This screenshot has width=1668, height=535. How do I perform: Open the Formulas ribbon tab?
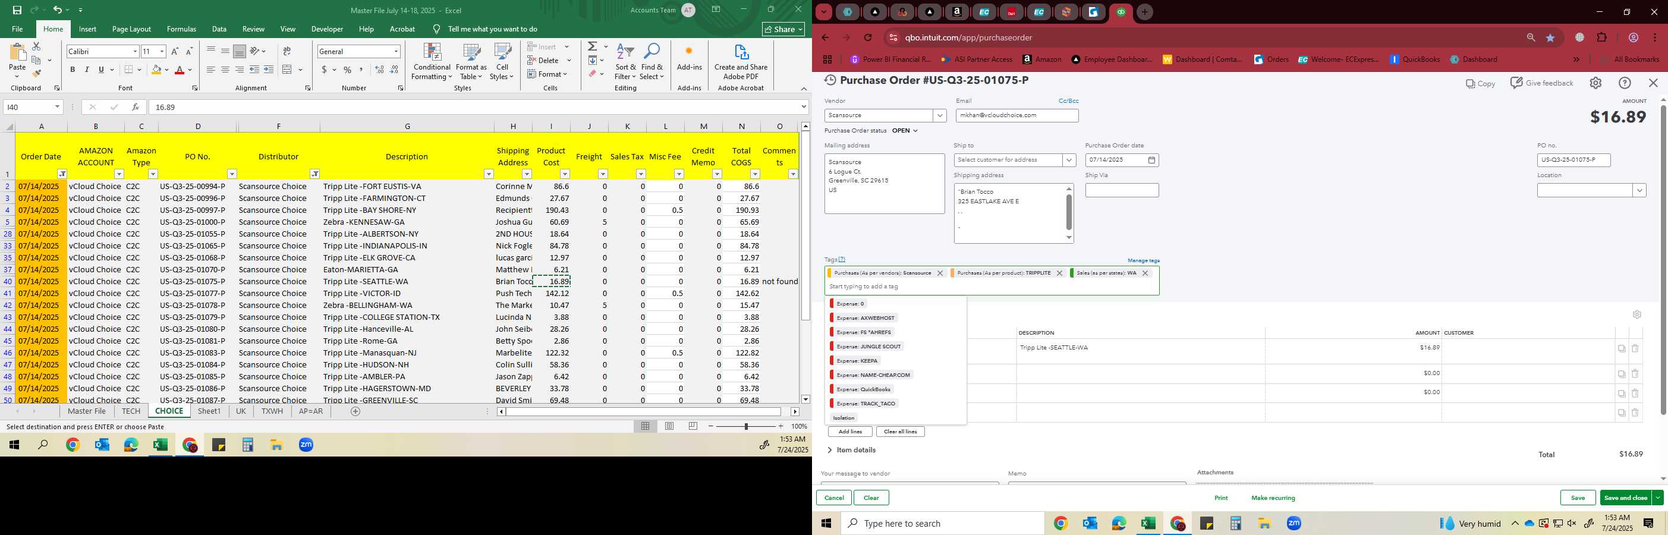181,29
